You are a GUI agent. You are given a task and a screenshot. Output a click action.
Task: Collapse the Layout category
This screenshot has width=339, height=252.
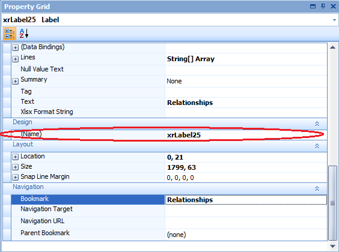[317, 146]
